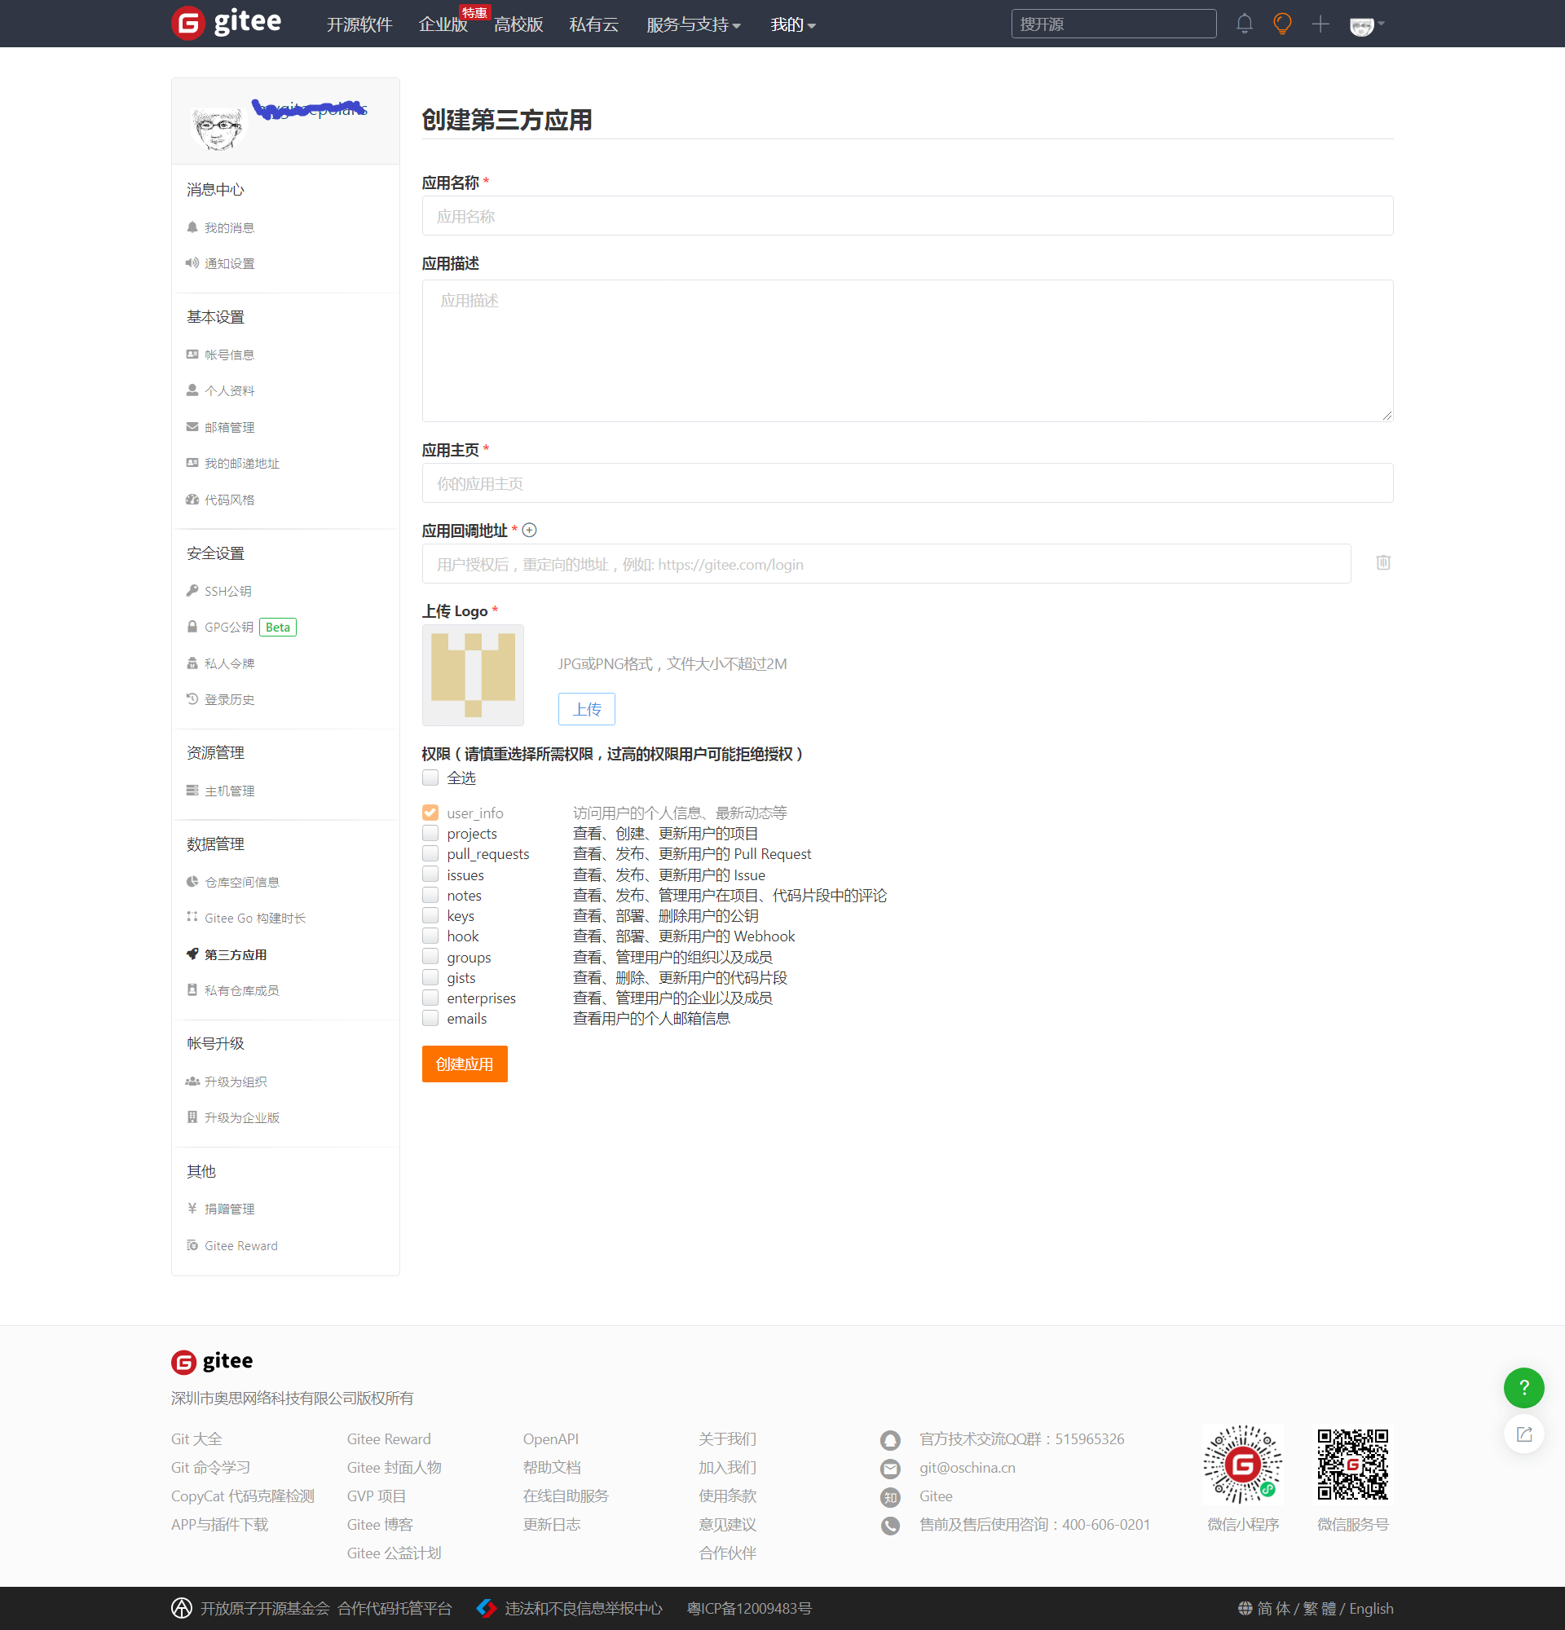Click the logo preview thumbnail

[x=473, y=675]
